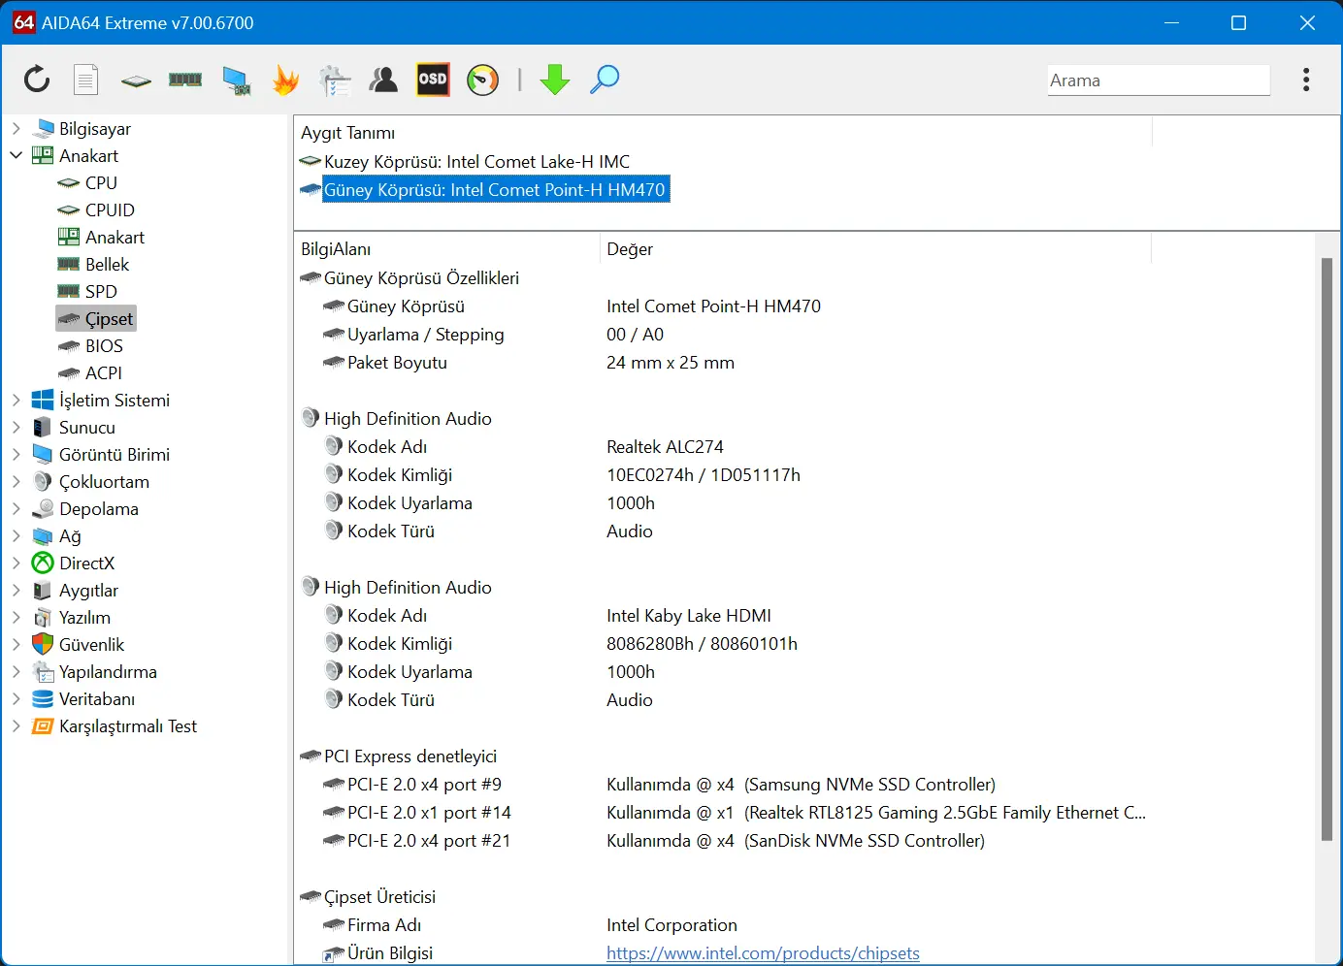Image resolution: width=1343 pixels, height=966 pixels.
Task: Expand the Görüntü Birimi node
Action: [x=16, y=454]
